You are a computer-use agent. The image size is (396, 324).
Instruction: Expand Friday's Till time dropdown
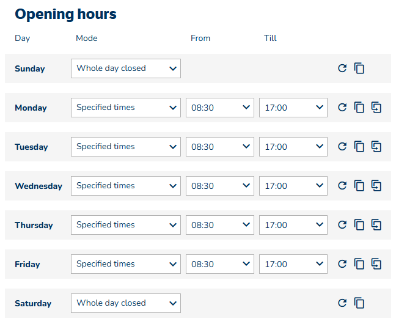tap(293, 264)
